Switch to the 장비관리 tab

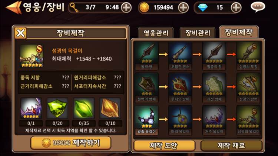(x=198, y=33)
